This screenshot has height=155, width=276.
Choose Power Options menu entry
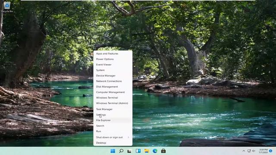[x=113, y=59]
